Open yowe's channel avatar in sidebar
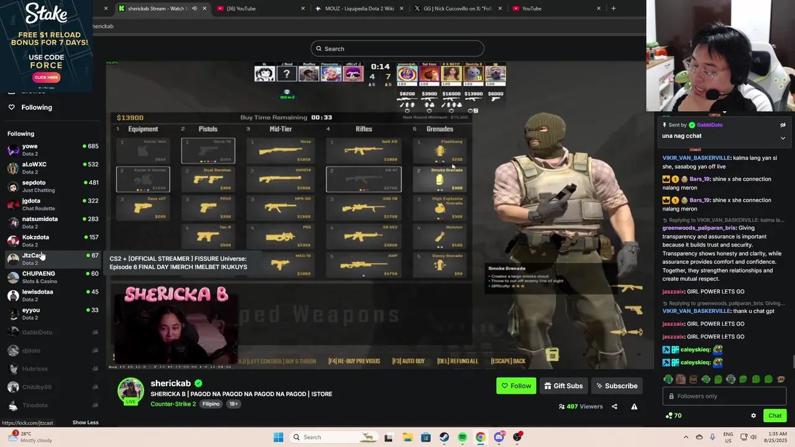The height and width of the screenshot is (447, 795). click(13, 150)
